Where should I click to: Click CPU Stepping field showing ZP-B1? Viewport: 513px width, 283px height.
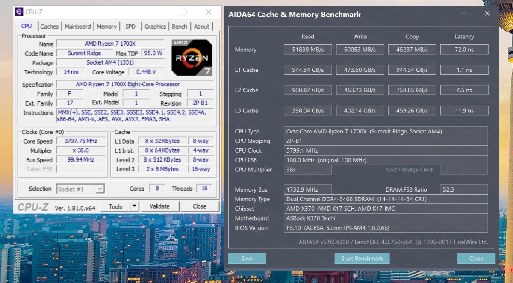386,141
